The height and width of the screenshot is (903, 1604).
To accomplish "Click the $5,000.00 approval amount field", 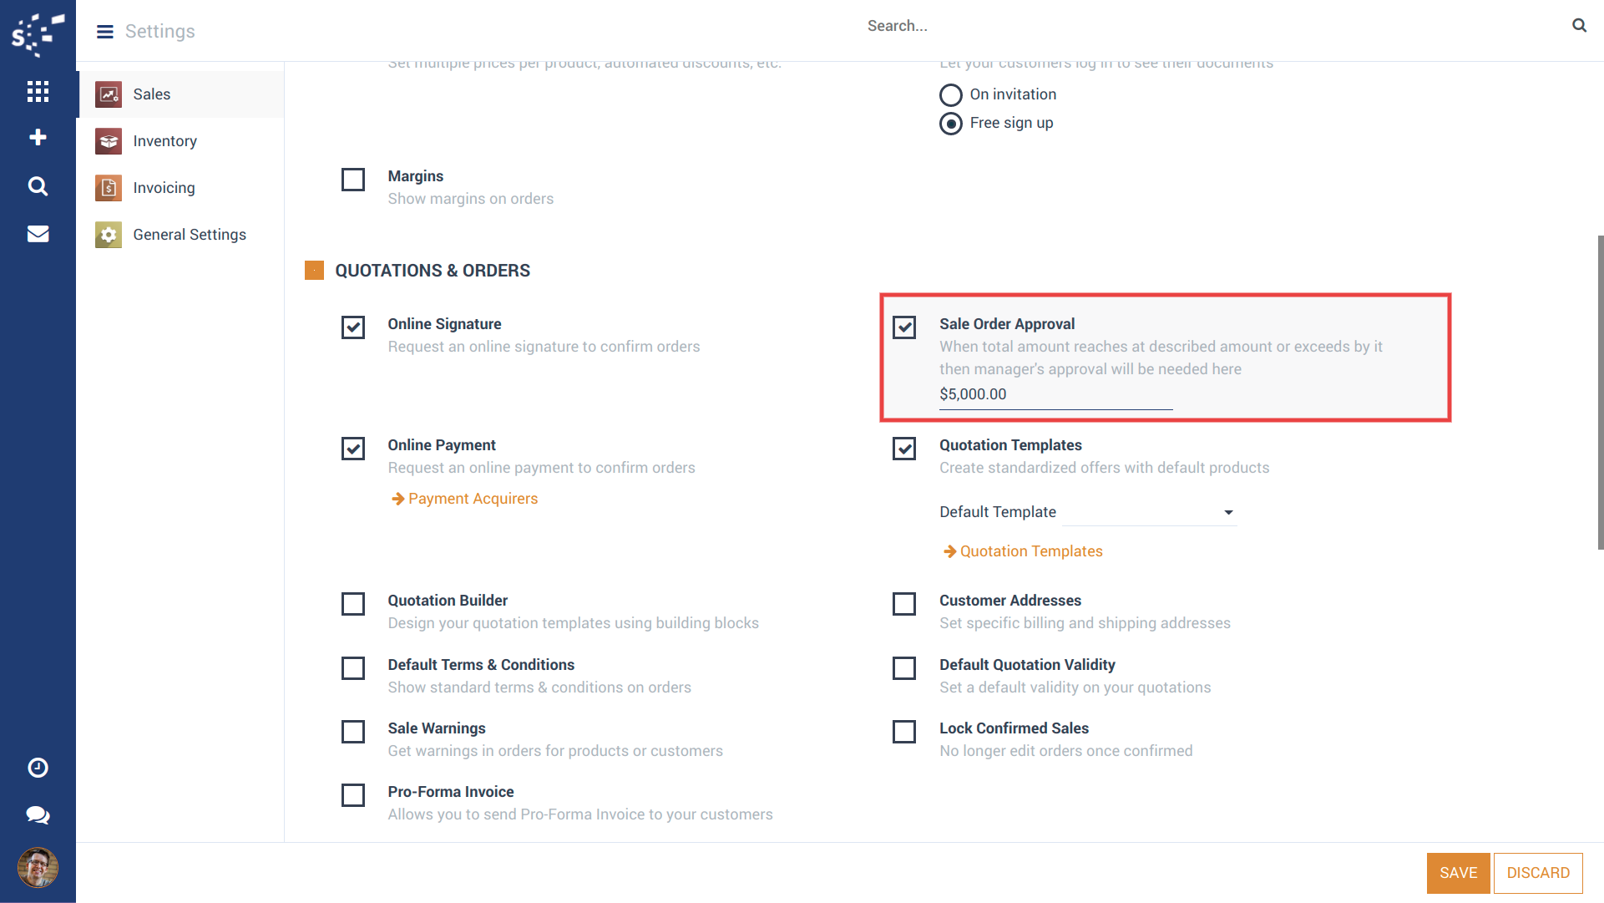I will pyautogui.click(x=1055, y=394).
